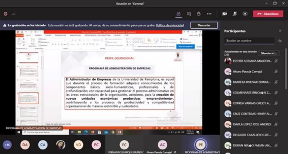Image resolution: width=288 pixels, height=154 pixels.
Task: Click the participants list vertical scrollbar
Action: click(x=286, y=70)
